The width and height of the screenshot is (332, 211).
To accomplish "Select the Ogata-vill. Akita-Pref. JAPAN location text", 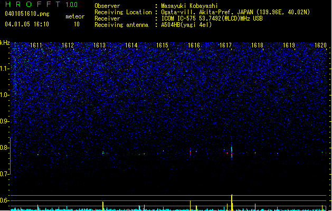I will 235,12.
